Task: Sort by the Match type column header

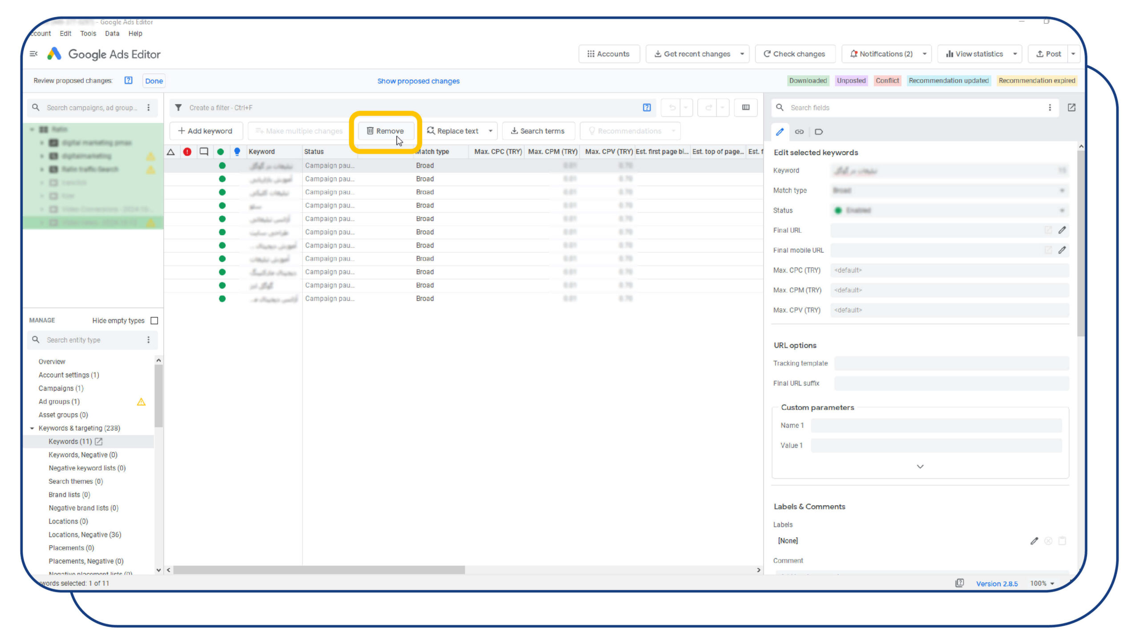Action: [441, 152]
